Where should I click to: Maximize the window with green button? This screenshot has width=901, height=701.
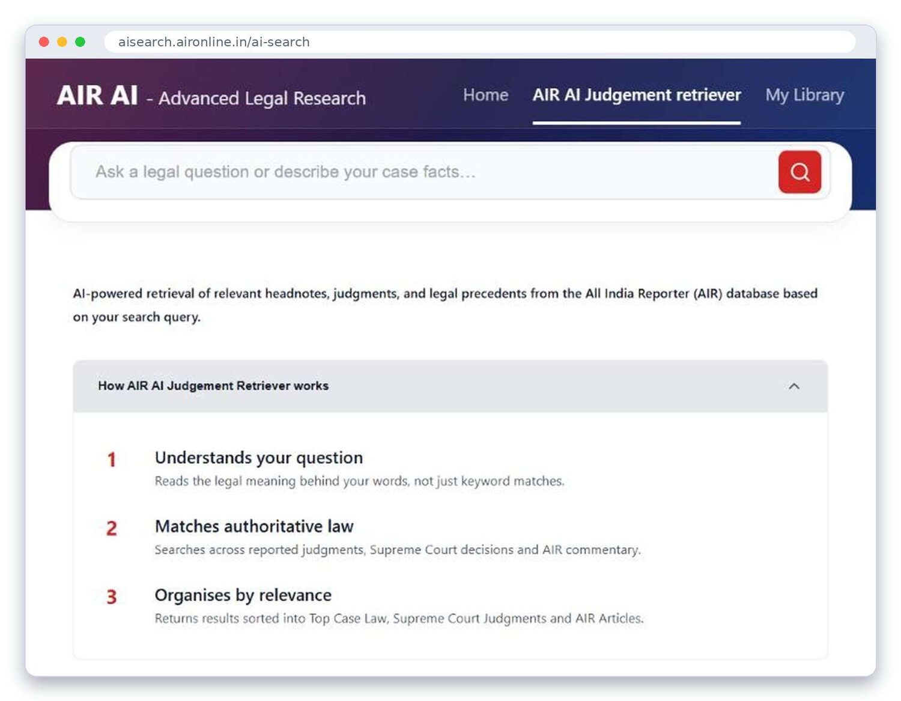[x=80, y=42]
